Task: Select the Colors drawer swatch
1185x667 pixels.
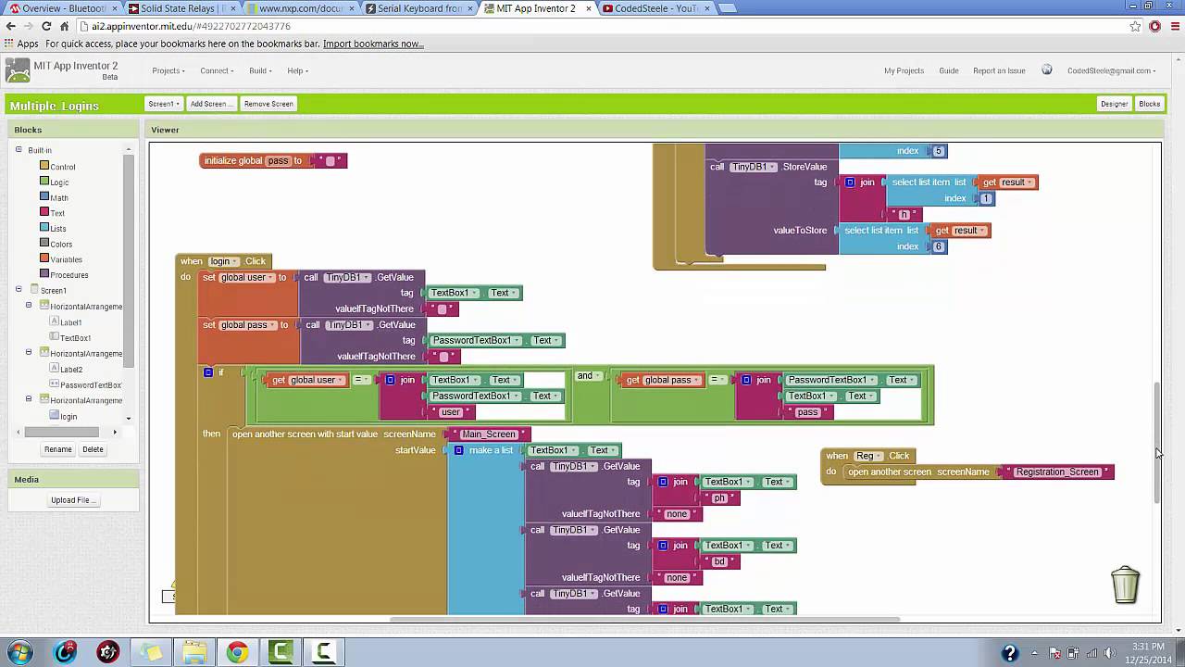Action: pos(44,244)
